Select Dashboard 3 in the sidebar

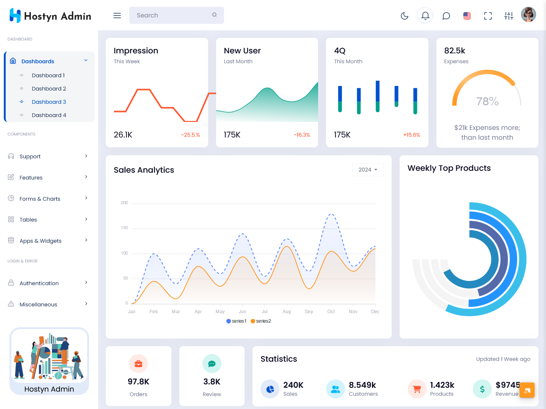click(49, 102)
